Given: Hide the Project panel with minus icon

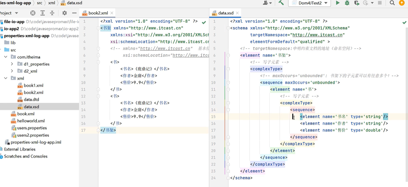Looking at the screenshot, I should tap(74, 13).
